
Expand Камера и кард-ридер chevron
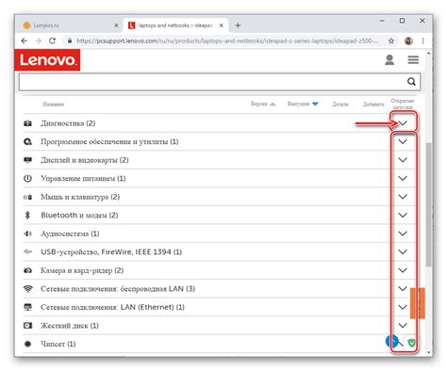403,270
